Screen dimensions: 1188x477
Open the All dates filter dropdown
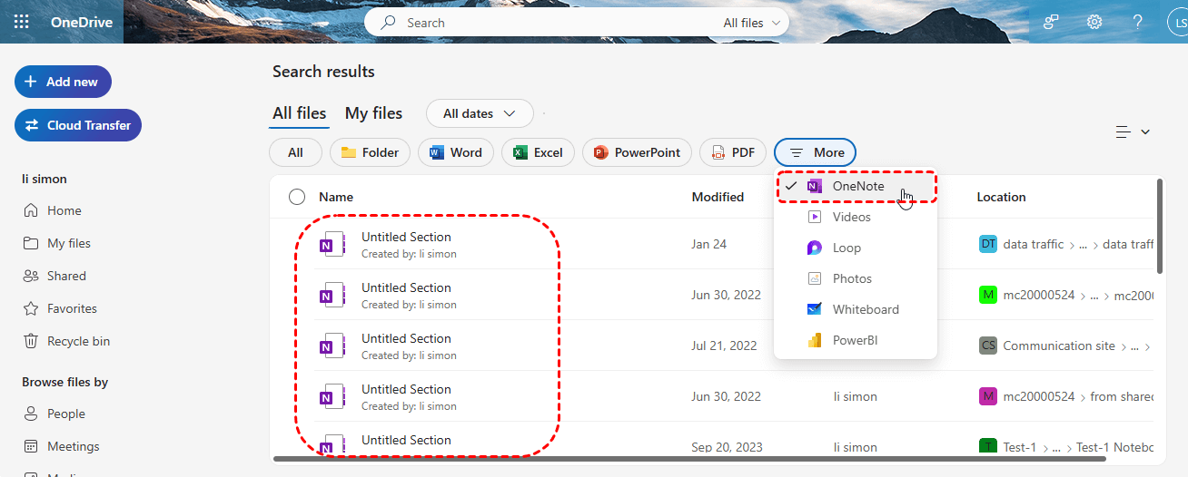[480, 113]
